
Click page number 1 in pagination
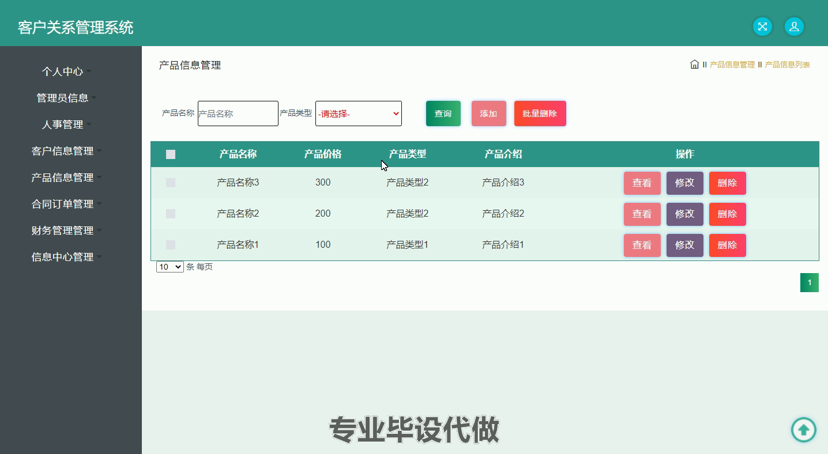click(810, 282)
